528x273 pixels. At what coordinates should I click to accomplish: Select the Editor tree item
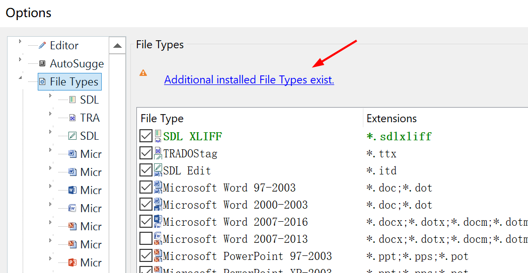64,45
